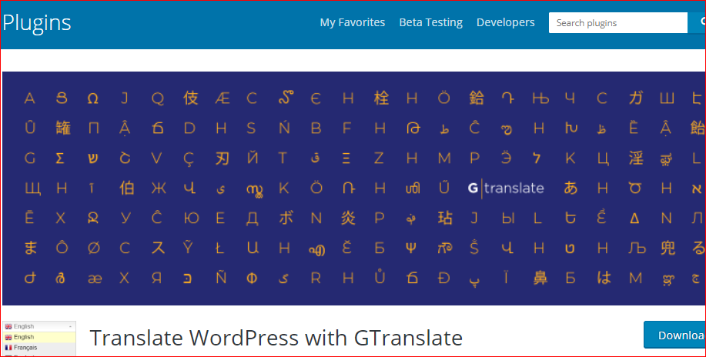Click the search magnifier button

[x=698, y=22]
